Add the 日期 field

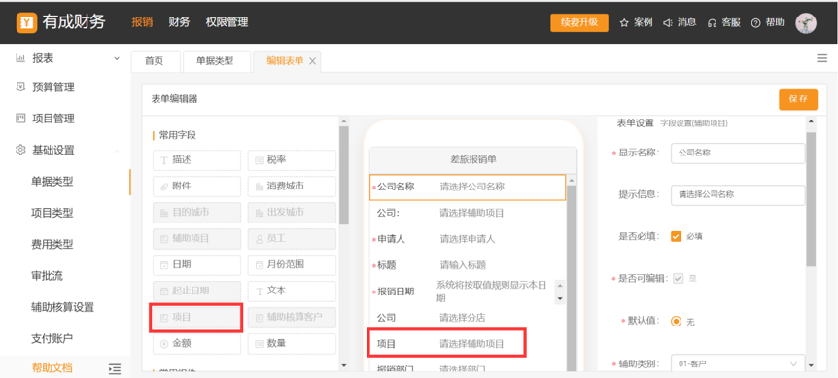(196, 265)
